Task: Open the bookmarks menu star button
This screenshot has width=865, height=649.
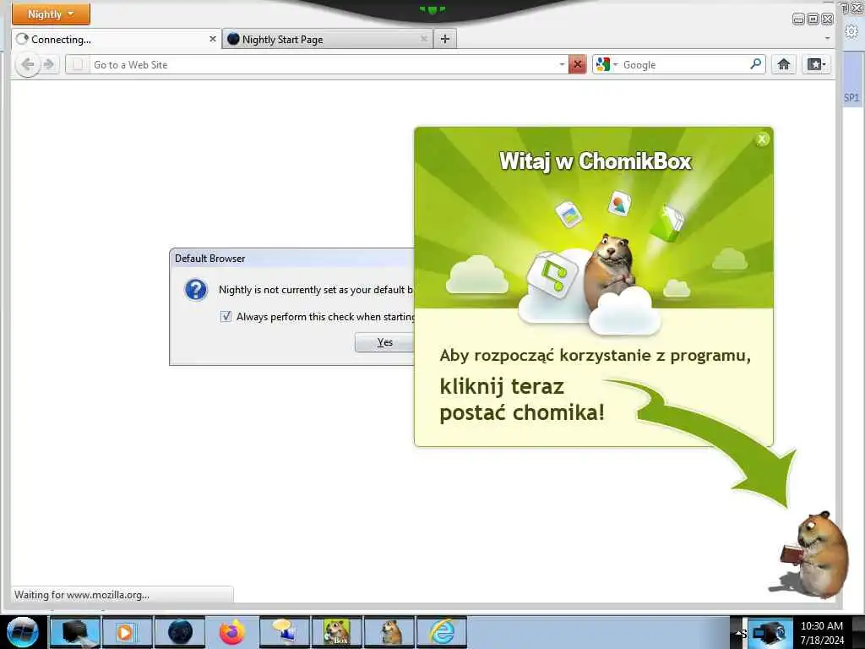Action: point(817,64)
